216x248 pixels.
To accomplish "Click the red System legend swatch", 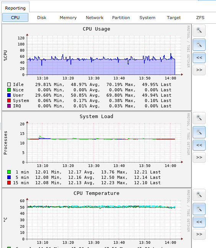I will 9,100.
